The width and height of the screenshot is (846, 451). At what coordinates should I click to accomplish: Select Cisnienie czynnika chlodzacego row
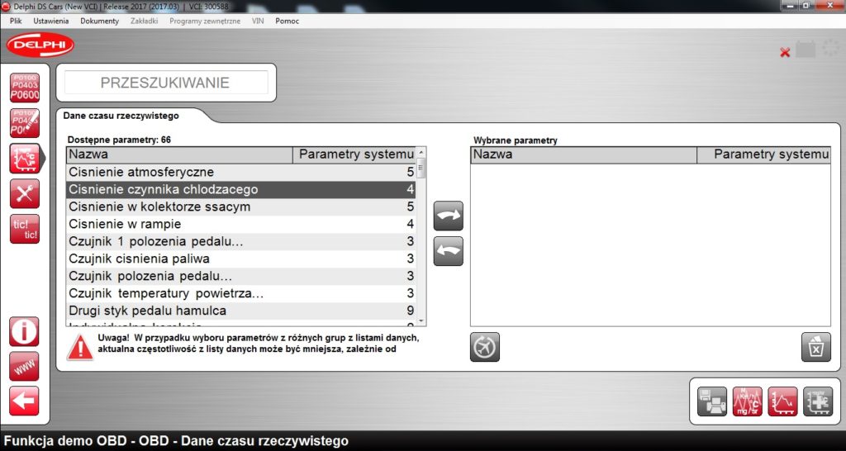point(241,189)
